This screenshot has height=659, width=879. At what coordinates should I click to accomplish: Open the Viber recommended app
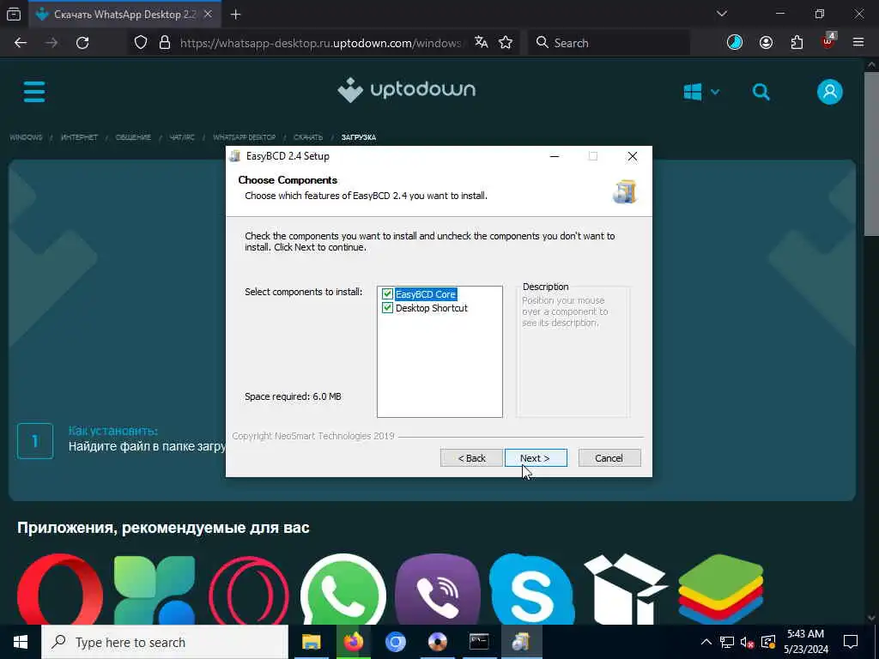coord(438,589)
